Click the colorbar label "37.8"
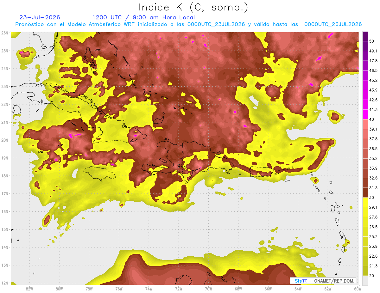The height and width of the screenshot is (293, 380). 373,139
